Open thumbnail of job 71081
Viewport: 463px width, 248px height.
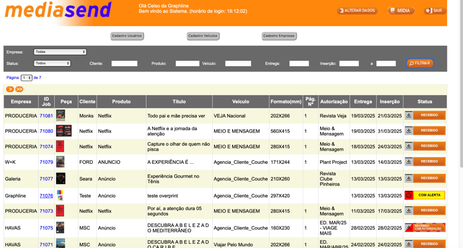click(60, 116)
